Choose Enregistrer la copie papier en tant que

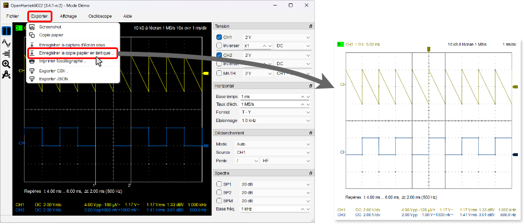72,53
